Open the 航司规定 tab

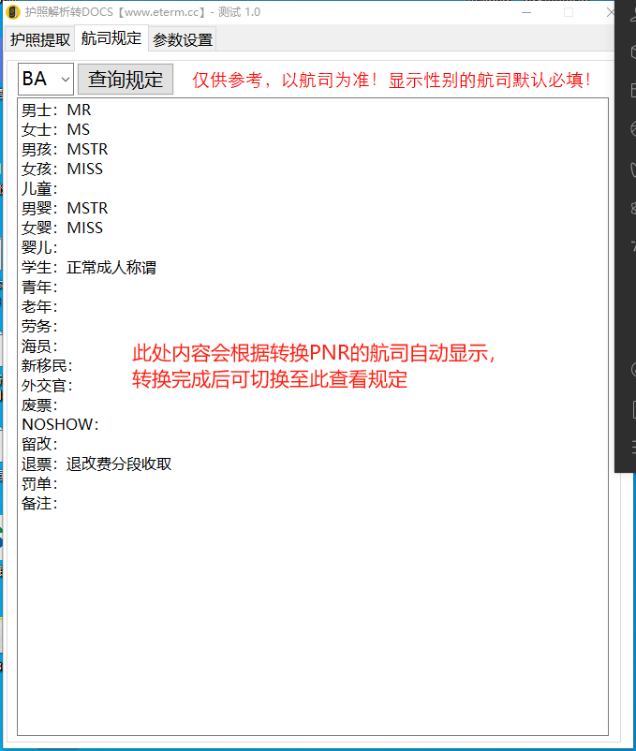click(111, 38)
